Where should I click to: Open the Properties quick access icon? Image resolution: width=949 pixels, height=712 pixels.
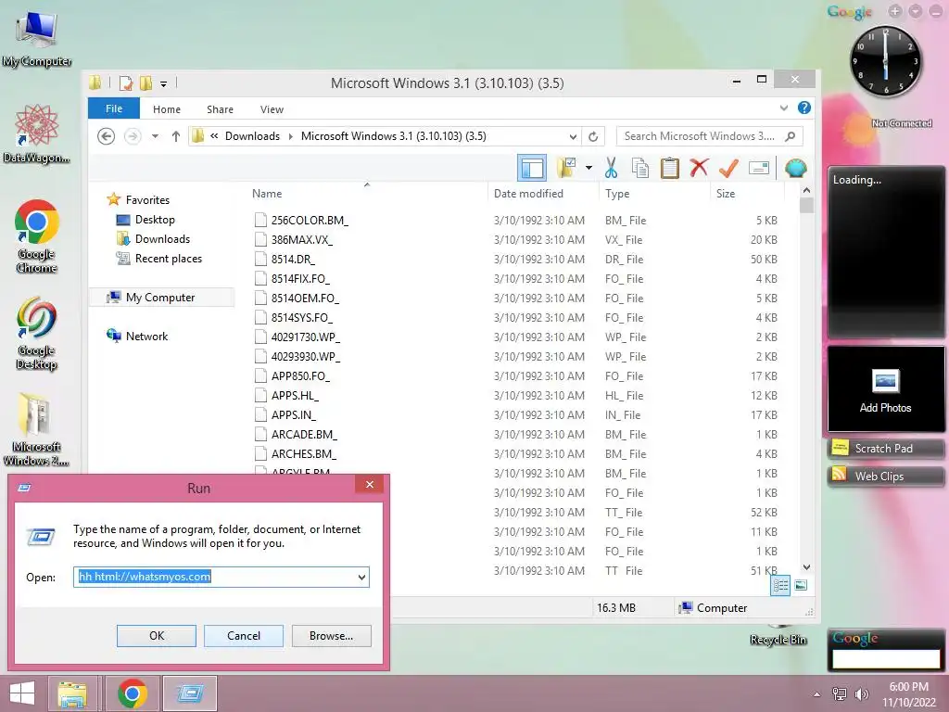pos(126,83)
